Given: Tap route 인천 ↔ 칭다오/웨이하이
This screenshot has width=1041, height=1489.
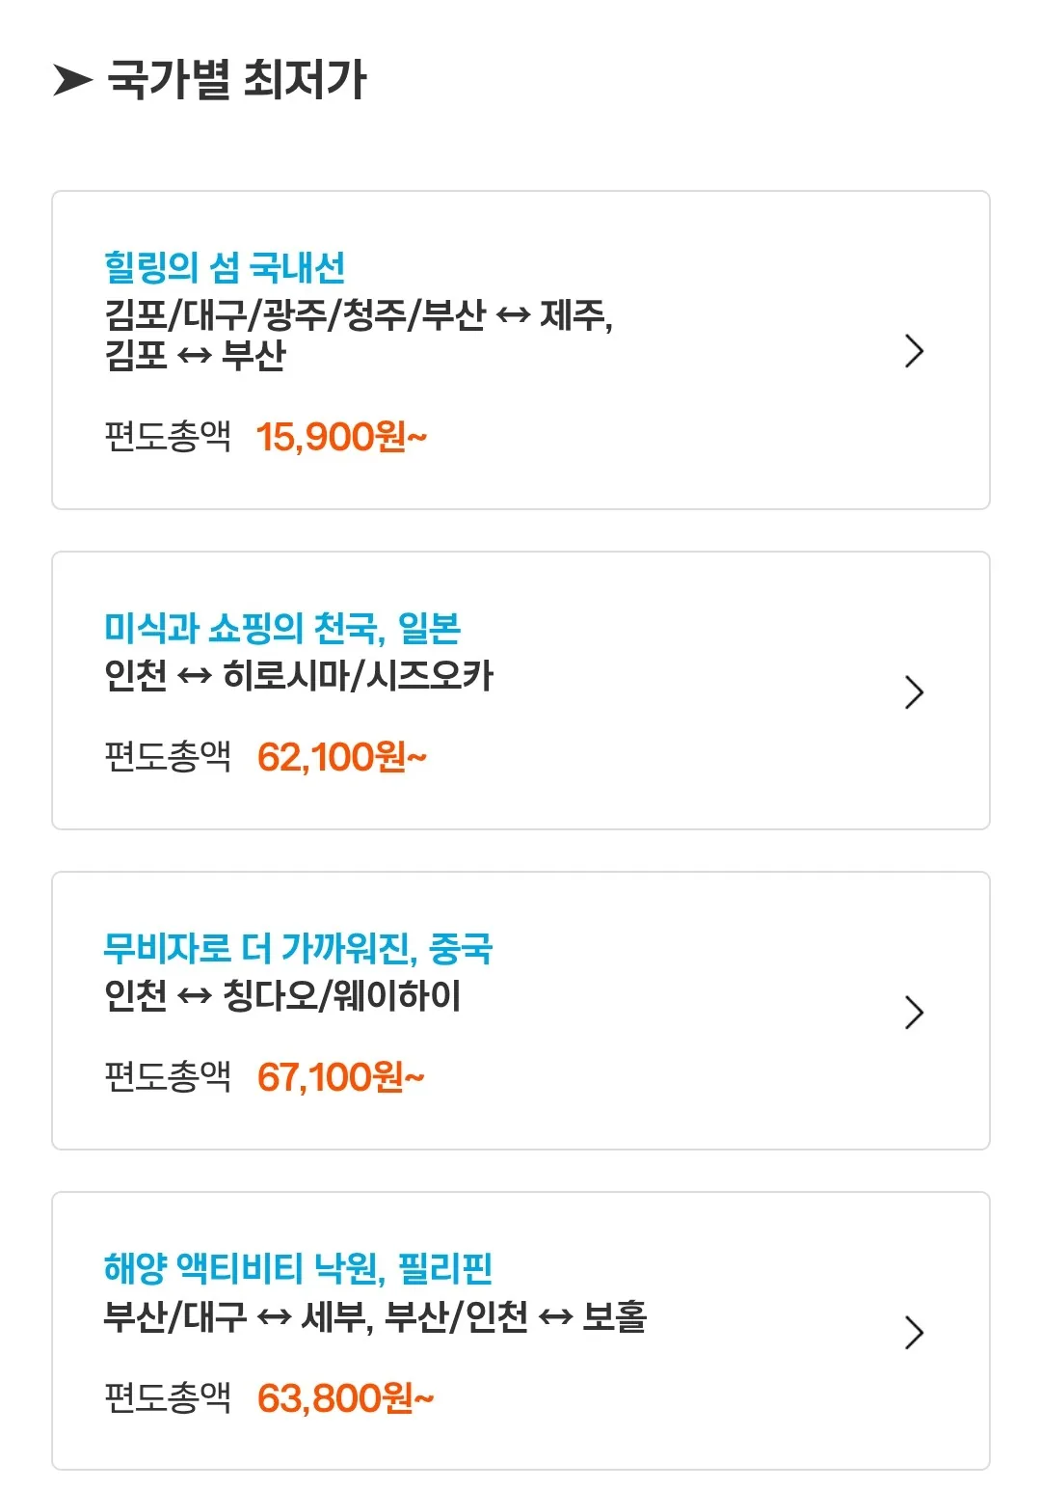Looking at the screenshot, I should 282,995.
